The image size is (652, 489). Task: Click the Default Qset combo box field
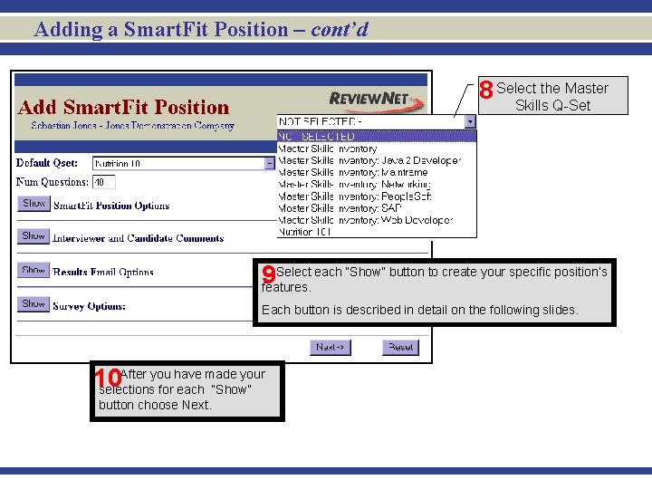click(x=183, y=163)
